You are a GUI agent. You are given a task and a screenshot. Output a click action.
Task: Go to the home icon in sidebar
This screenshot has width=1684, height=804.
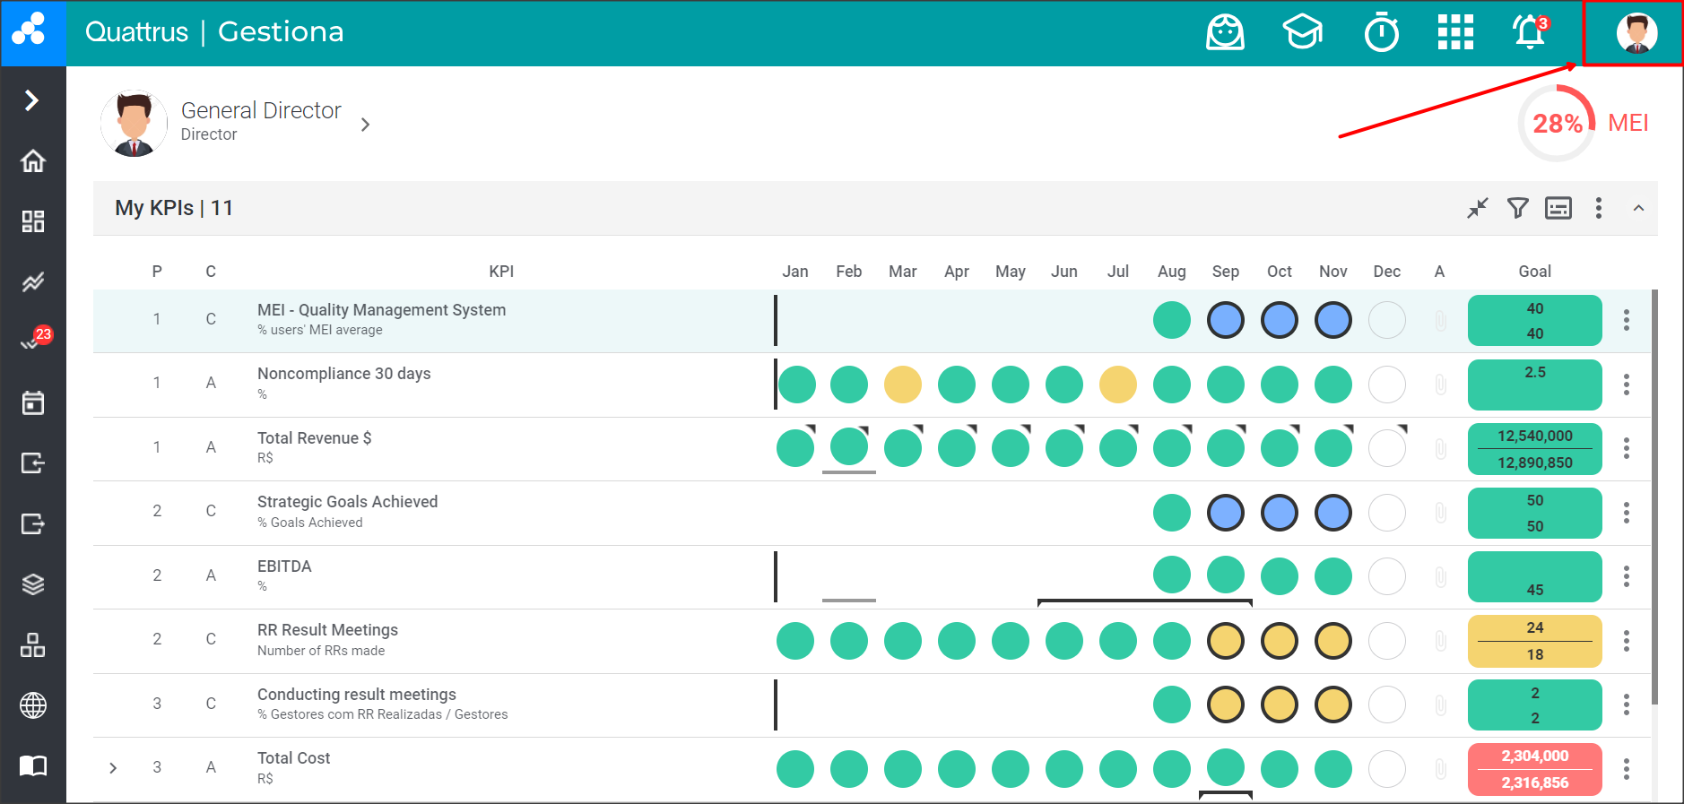point(33,161)
